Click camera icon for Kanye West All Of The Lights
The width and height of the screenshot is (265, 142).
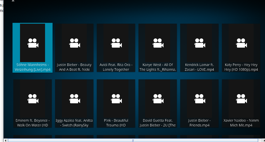pos(158,43)
